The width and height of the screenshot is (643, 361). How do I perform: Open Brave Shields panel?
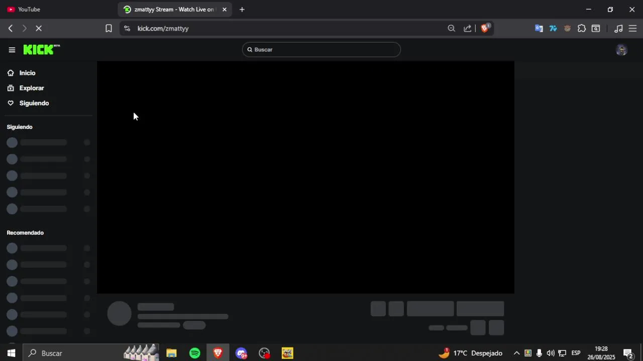pyautogui.click(x=485, y=28)
